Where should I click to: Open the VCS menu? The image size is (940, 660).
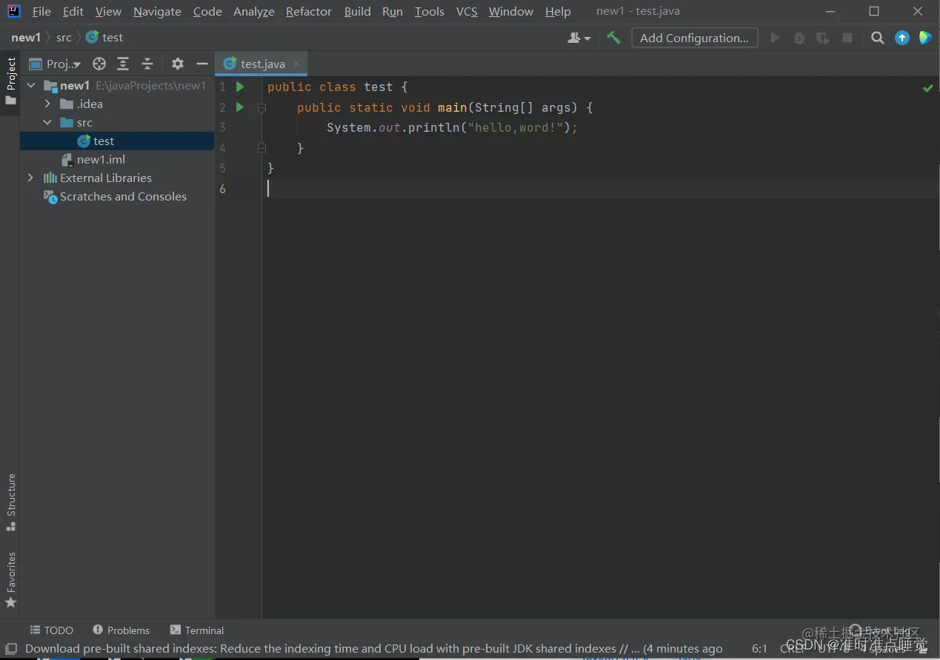pos(467,12)
